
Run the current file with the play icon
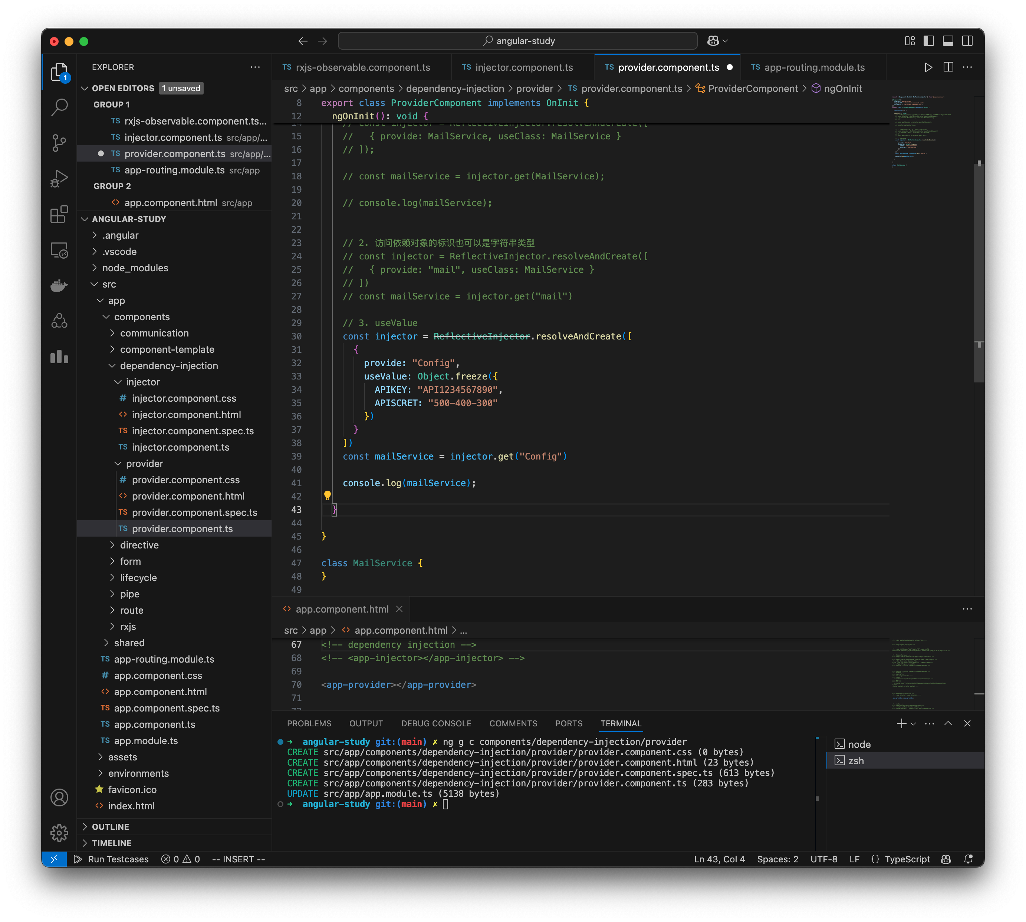coord(928,66)
